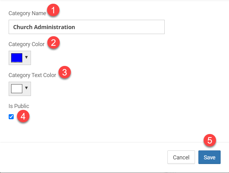Click the Category Name label
The height and width of the screenshot is (173, 229).
[x=27, y=13]
